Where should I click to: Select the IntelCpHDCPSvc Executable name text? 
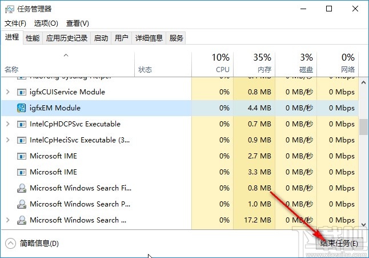tap(75, 124)
